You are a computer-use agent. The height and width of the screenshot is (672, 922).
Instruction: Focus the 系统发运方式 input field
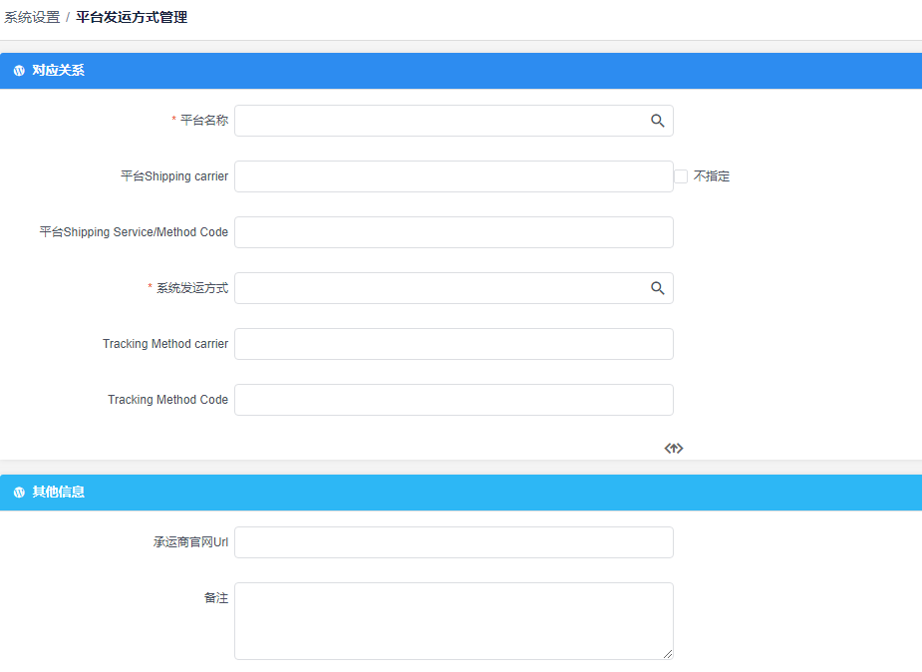(454, 288)
